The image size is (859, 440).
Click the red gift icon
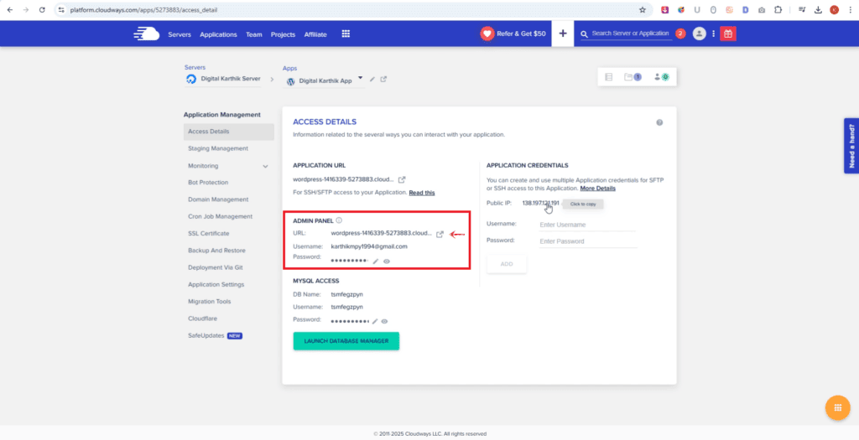click(728, 34)
